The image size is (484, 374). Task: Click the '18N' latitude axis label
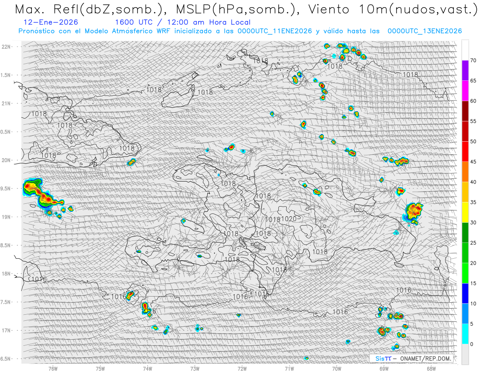click(x=7, y=274)
